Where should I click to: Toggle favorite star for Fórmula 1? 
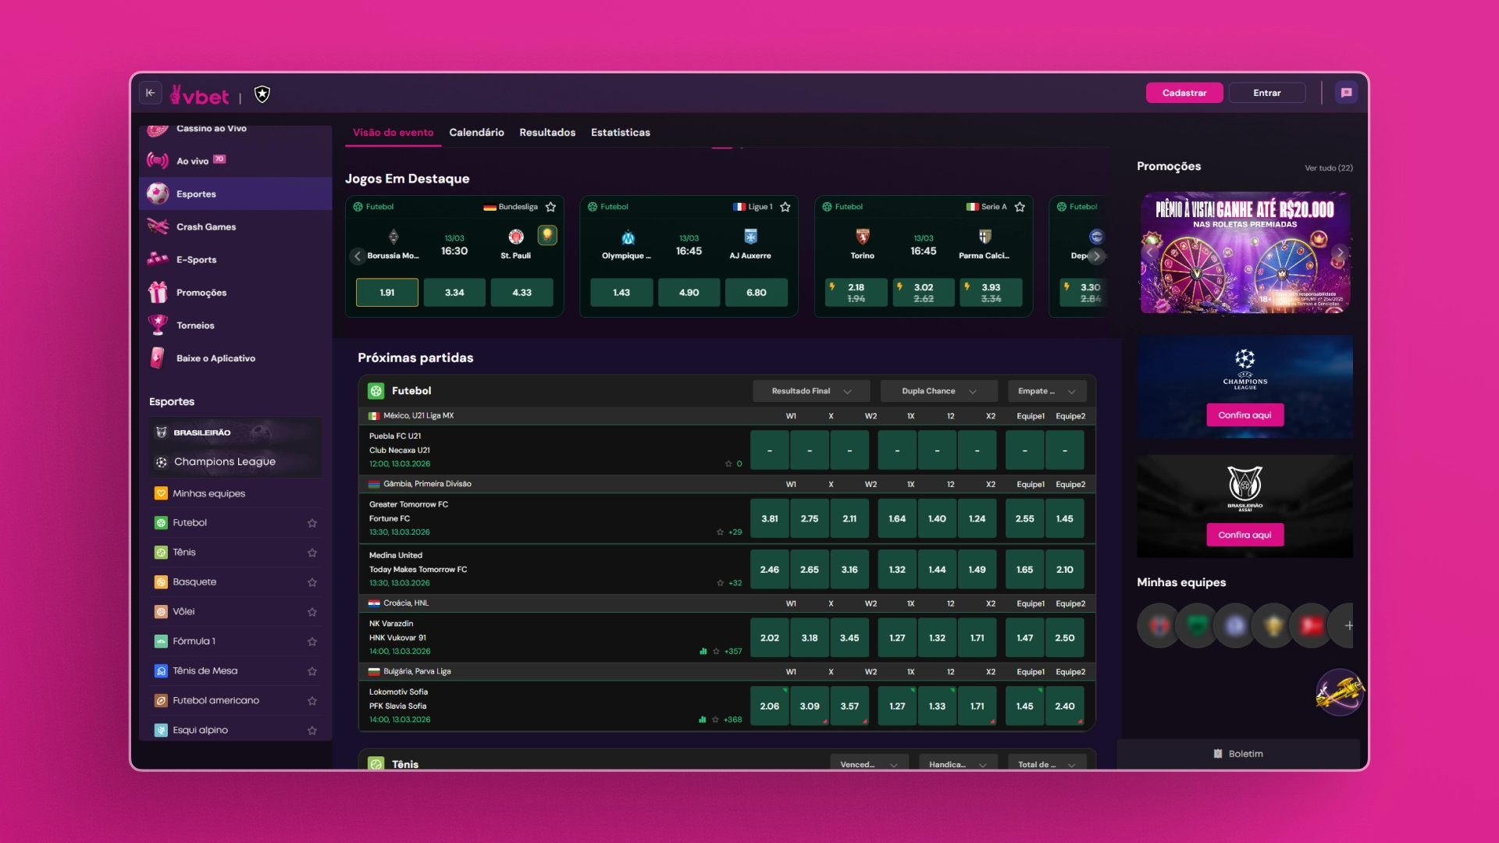click(x=312, y=642)
